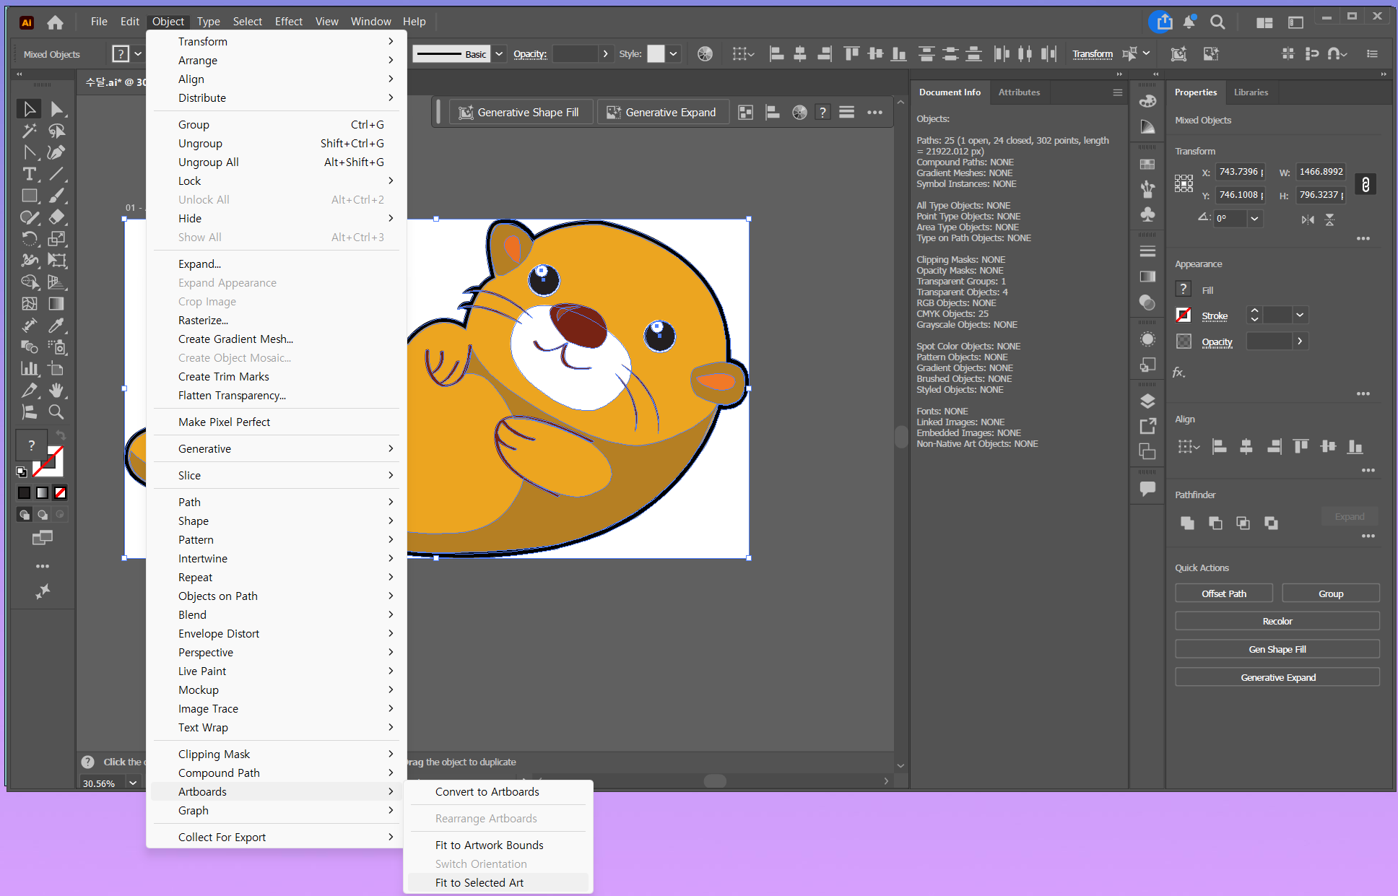This screenshot has width=1398, height=896.
Task: Click the Stroke color swatch in Appearance
Action: point(1184,316)
